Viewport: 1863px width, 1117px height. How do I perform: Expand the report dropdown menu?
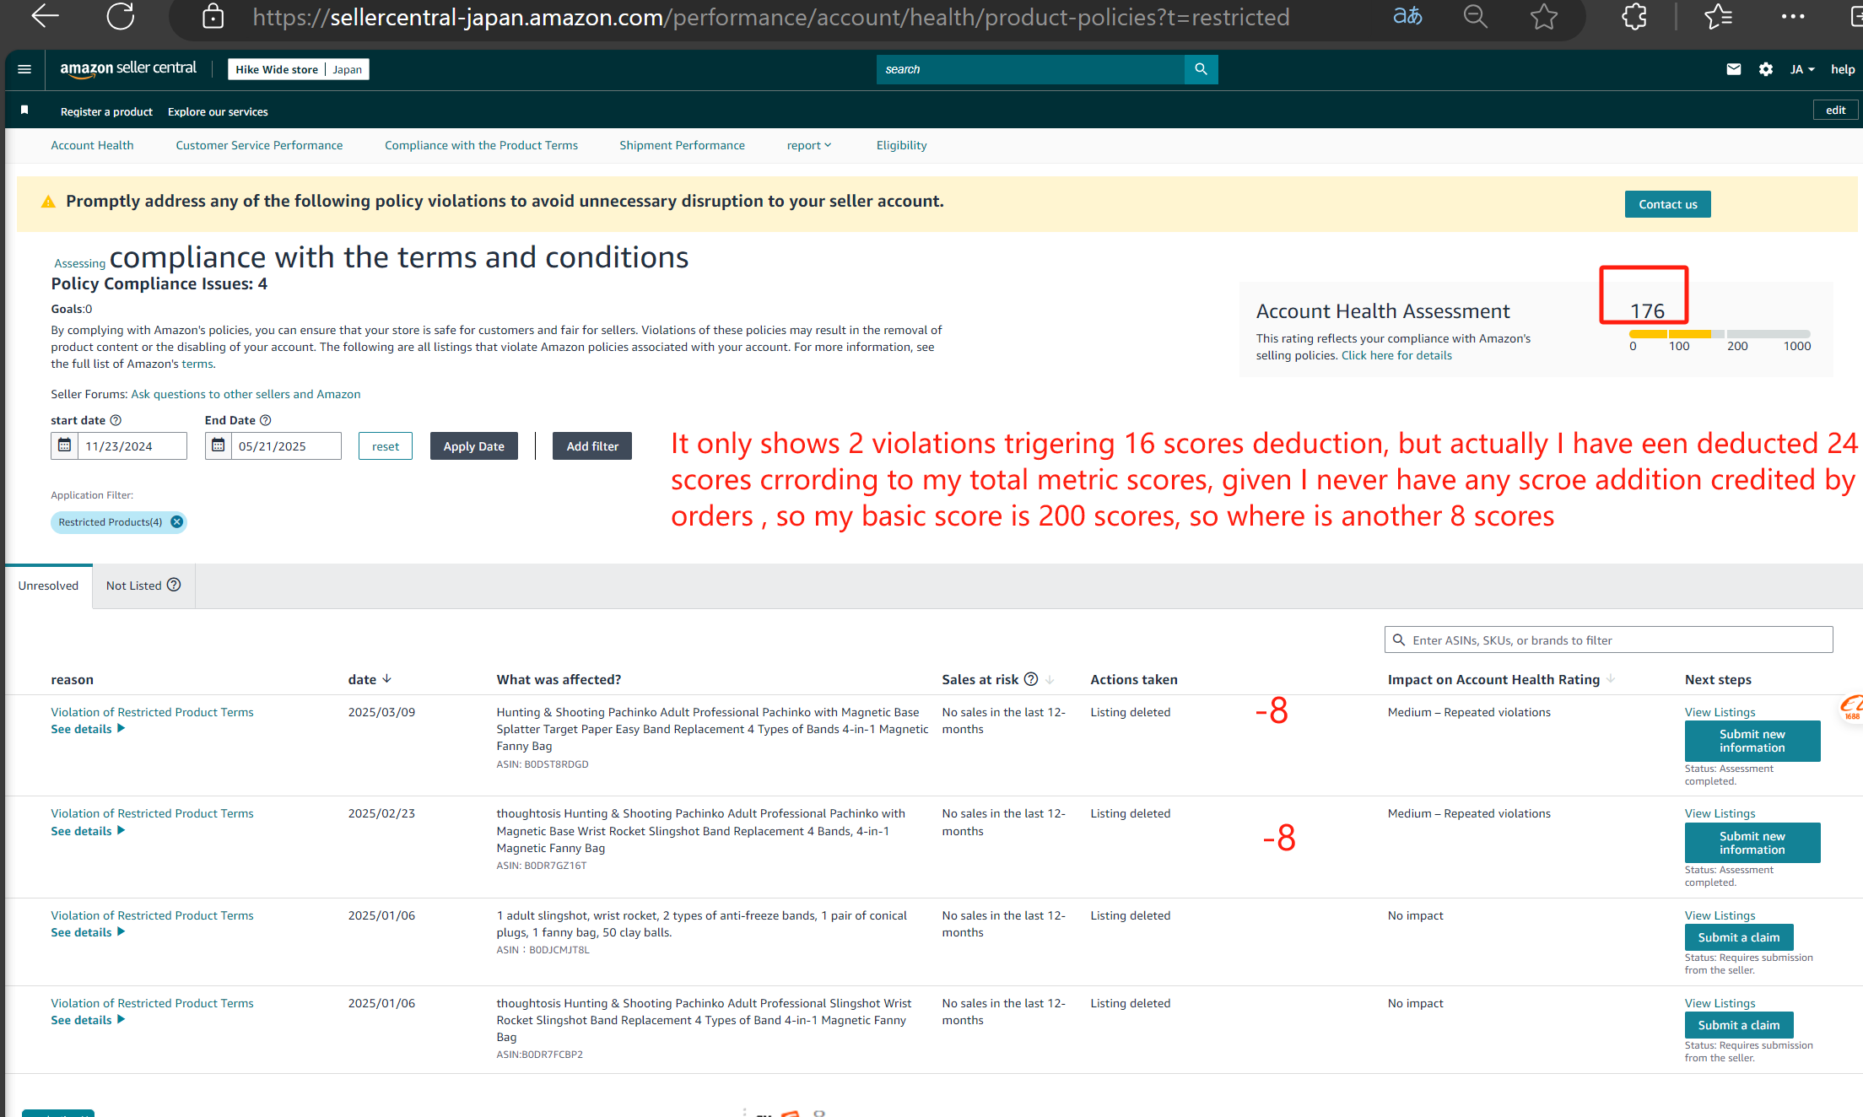pos(809,145)
